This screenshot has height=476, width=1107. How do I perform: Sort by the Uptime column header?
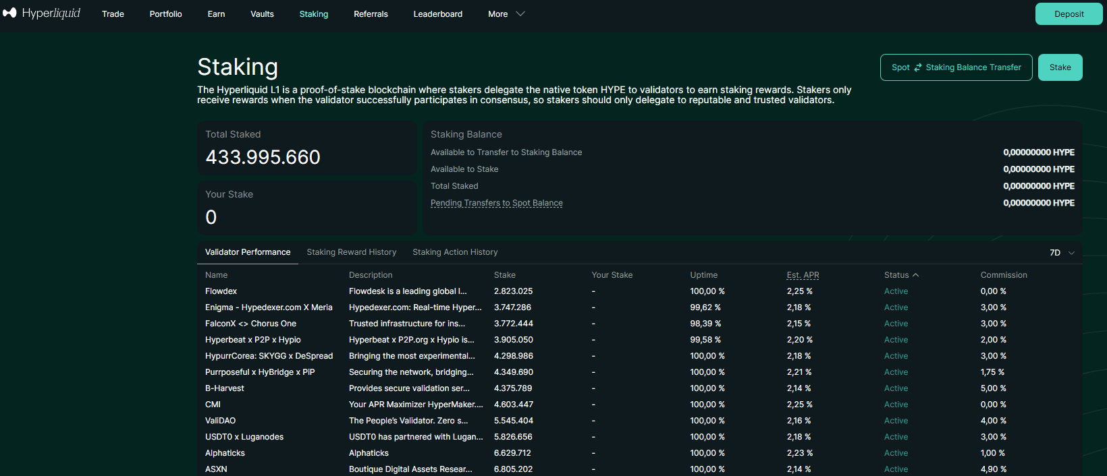704,275
